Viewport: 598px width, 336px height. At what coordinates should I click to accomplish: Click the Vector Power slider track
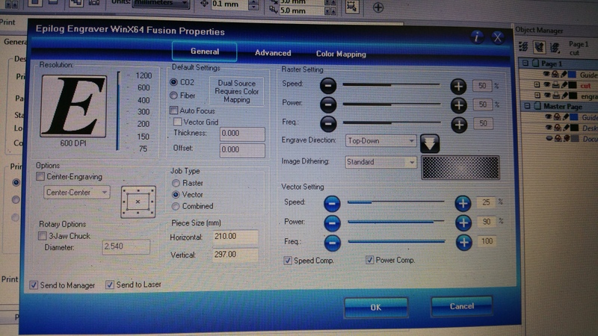click(396, 222)
